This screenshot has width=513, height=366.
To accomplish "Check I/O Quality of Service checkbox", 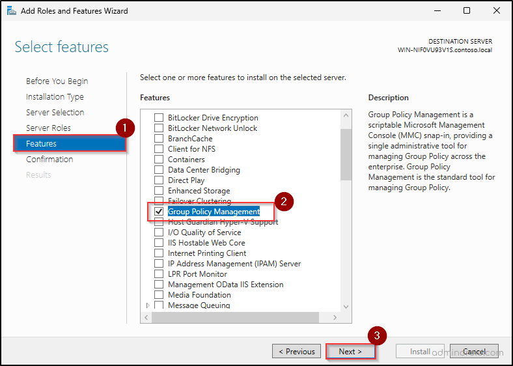I will 159,232.
